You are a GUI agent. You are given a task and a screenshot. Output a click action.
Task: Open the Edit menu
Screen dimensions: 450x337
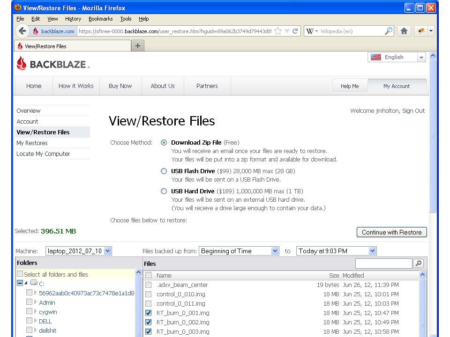[36, 19]
